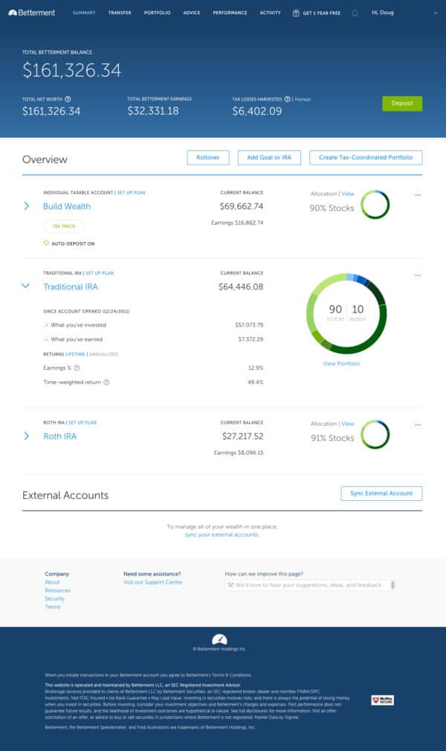Click Terms footer link
Viewport: 446px width, 751px height.
tap(53, 607)
